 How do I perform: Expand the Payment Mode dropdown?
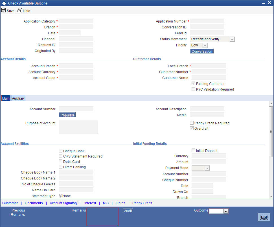pyautogui.click(x=207, y=168)
